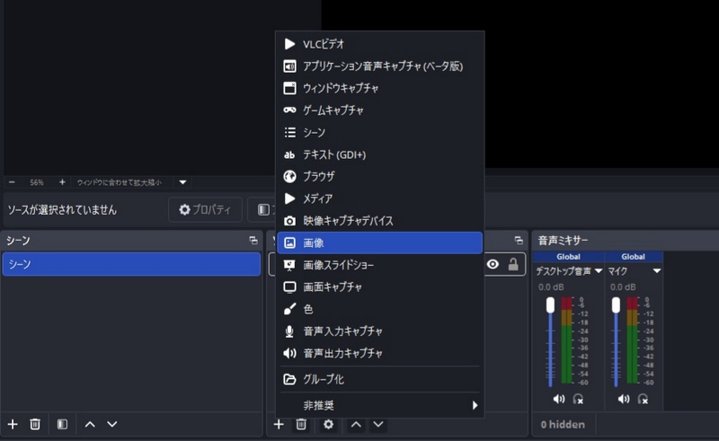
Task: Move scene up with arrow
Action: pyautogui.click(x=90, y=424)
